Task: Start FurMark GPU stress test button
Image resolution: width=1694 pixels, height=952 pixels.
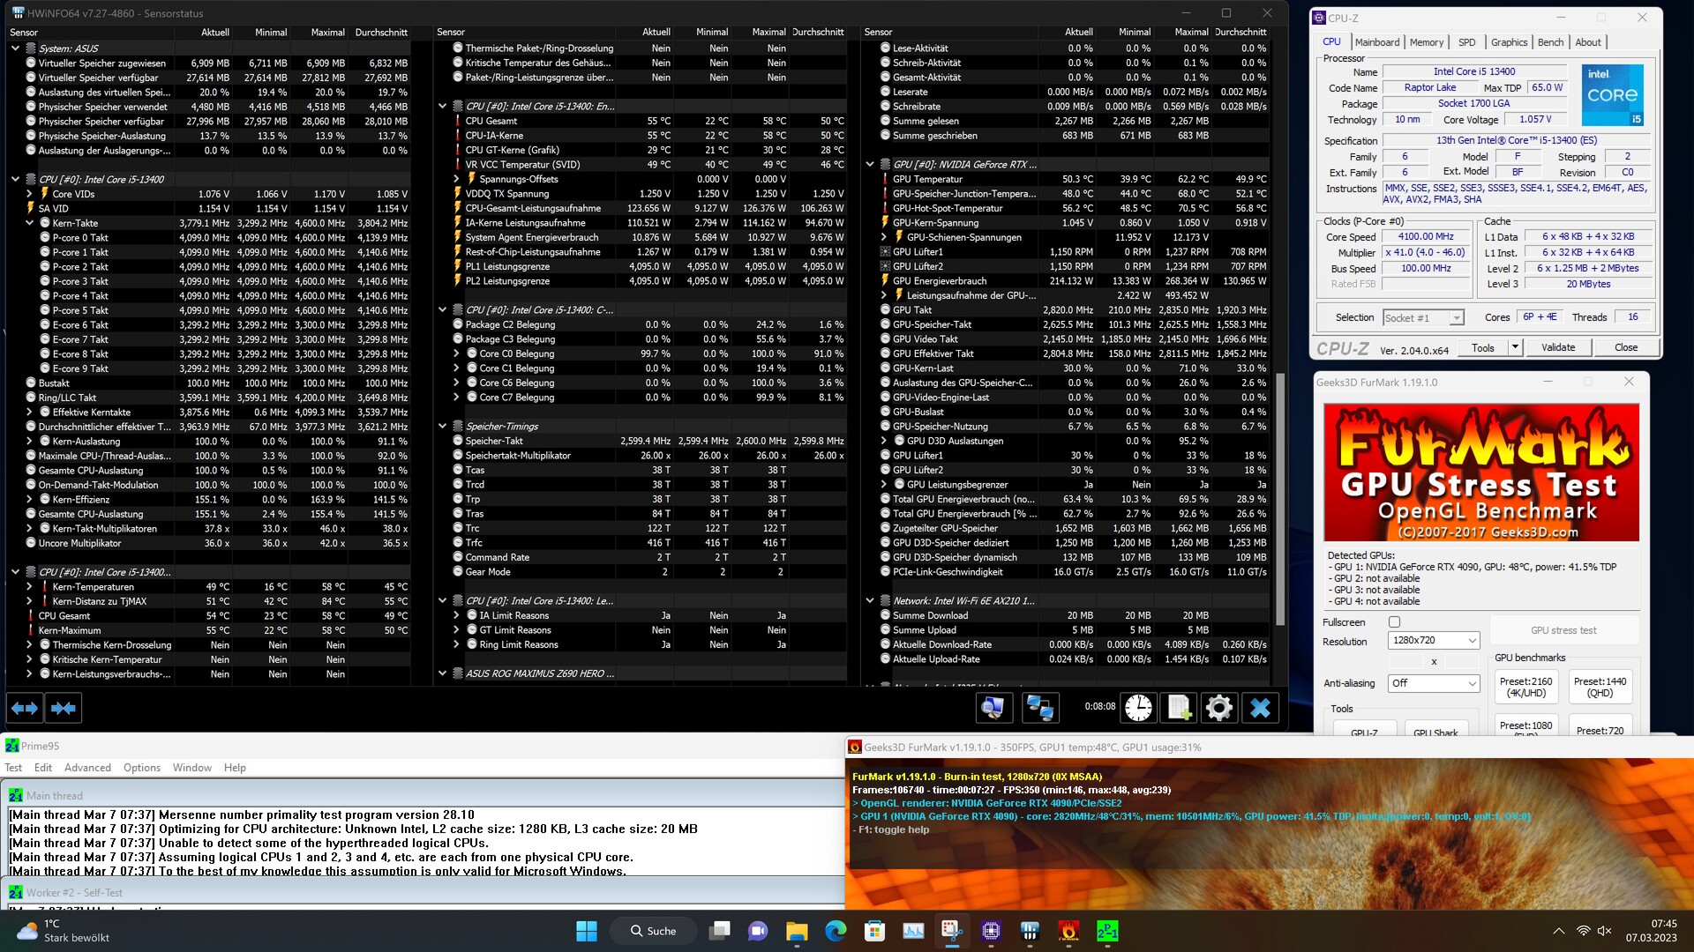Action: tap(1563, 630)
